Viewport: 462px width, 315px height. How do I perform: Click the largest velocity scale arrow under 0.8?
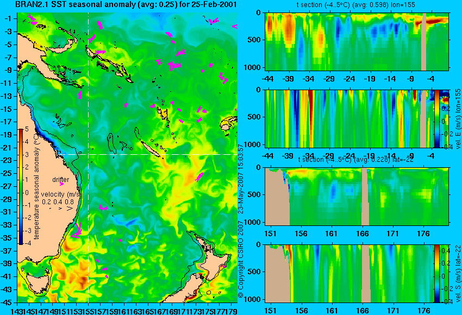(70, 209)
